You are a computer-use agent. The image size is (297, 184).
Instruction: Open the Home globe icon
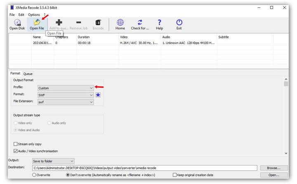tap(120, 22)
